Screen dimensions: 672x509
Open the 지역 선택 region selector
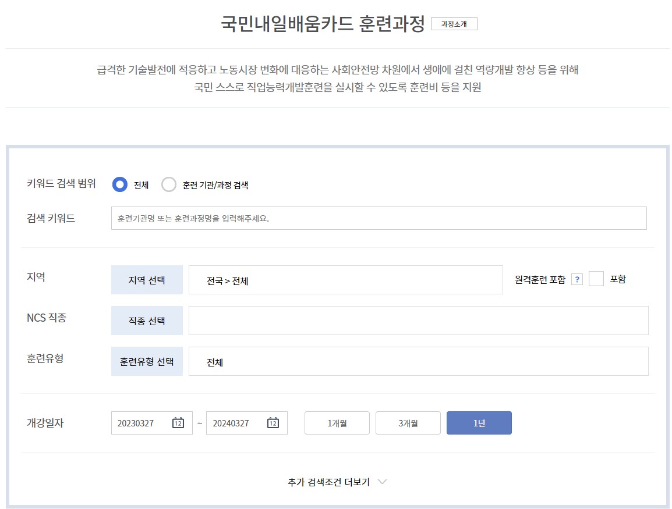point(147,279)
